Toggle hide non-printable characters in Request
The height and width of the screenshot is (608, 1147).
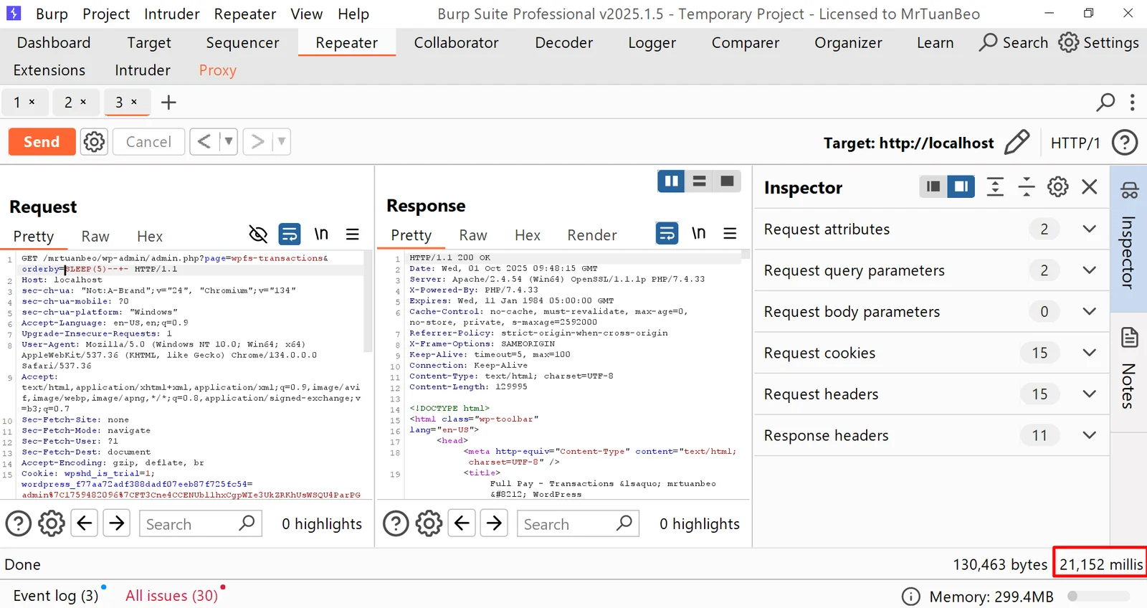[x=258, y=234]
